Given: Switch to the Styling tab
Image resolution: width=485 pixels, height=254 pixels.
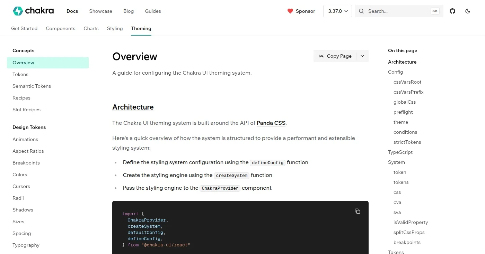Looking at the screenshot, I should click(x=115, y=28).
